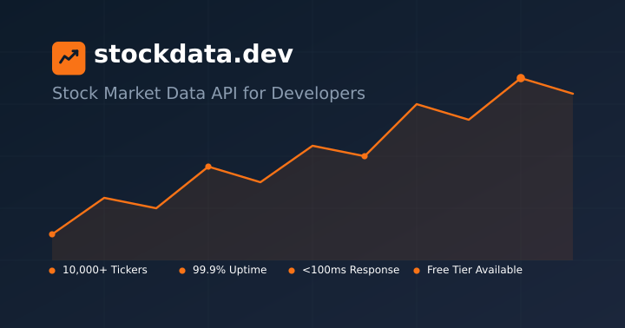The width and height of the screenshot is (625, 328).
Task: Click the orange bullet beside 'Free Tier Available'
Action: [417, 271]
